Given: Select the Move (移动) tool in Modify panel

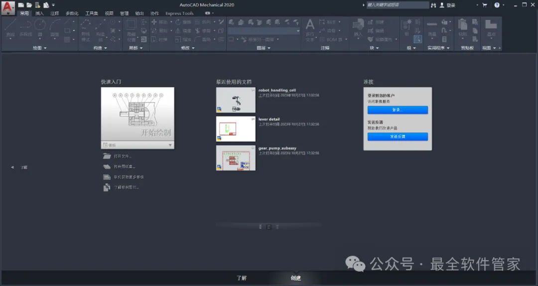Looking at the screenshot, I should (159, 22).
